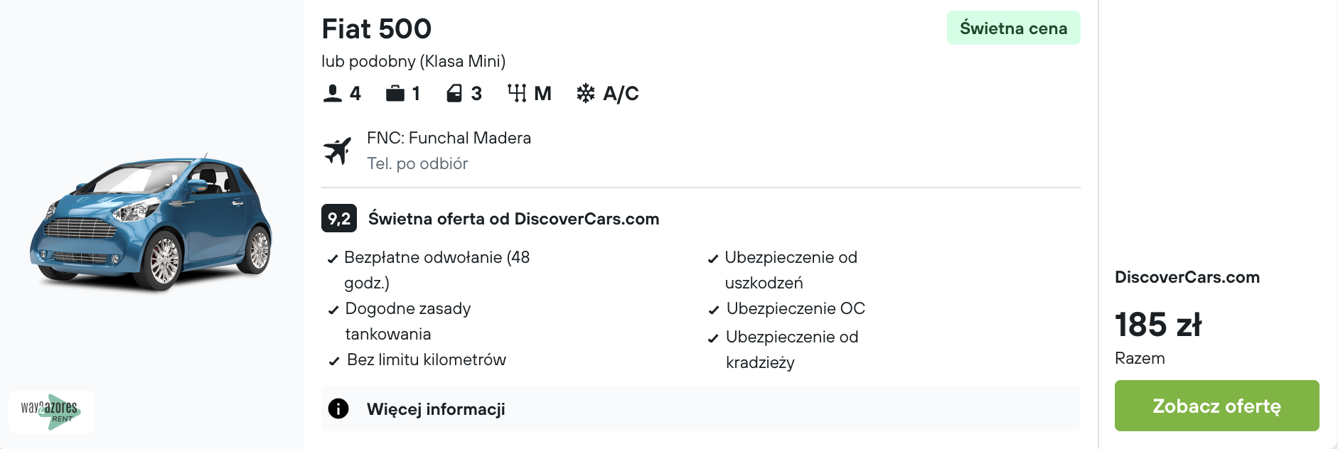The image size is (1338, 449).
Task: Click the airplane icon near Funchal Madera
Action: (x=339, y=149)
